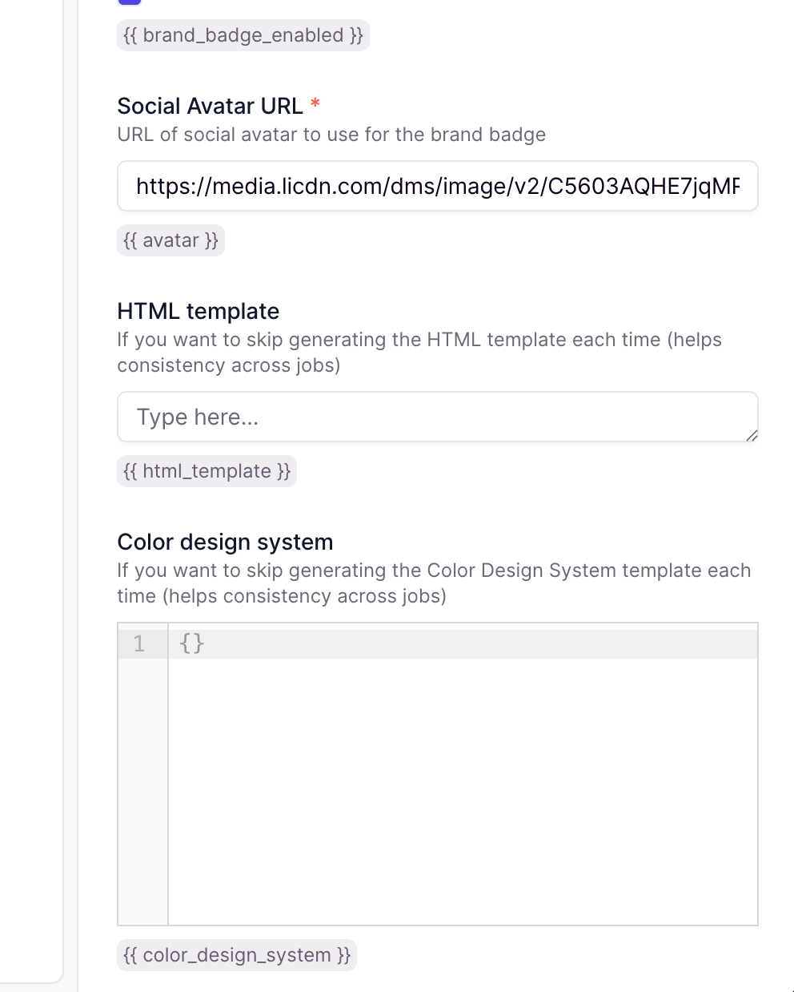Click the HTML template heading
794x992 pixels.
pyautogui.click(x=198, y=312)
